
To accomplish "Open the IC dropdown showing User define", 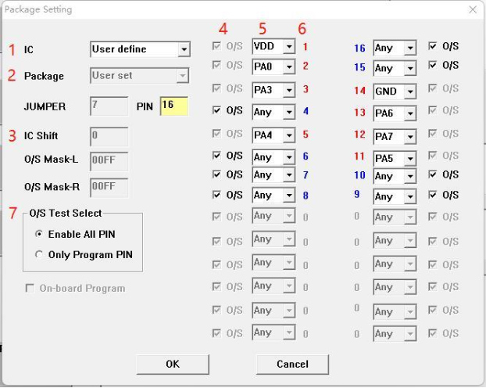I will 140,49.
